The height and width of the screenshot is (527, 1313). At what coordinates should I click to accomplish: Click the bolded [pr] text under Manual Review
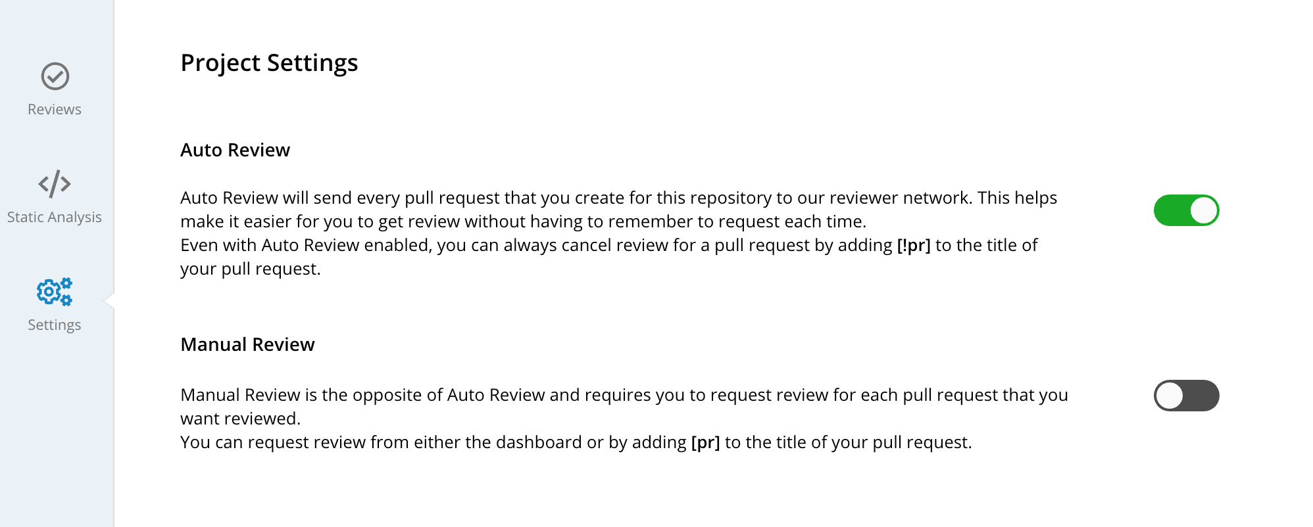tap(705, 442)
